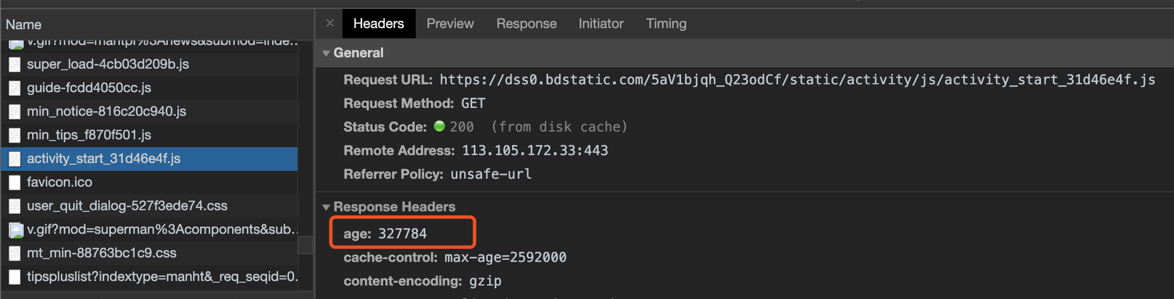Viewport: 1174px width, 299px height.
Task: Click the file icon next to super_load-4cb03d209b.js
Action: point(15,65)
